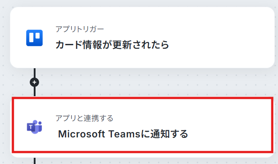Click the connector line above the plus button
The image size is (278, 164).
coord(35,73)
